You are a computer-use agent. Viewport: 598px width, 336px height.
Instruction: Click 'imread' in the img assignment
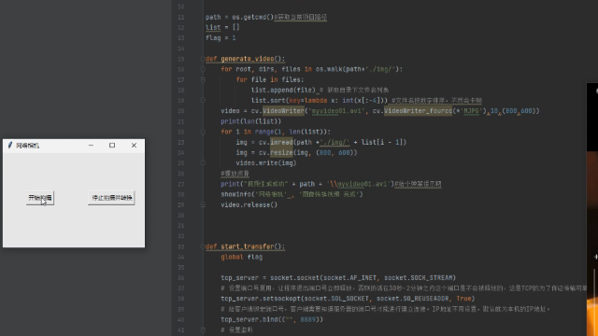point(281,142)
